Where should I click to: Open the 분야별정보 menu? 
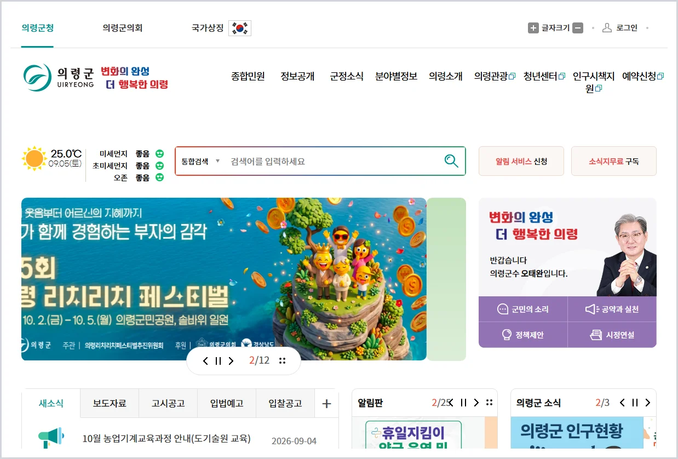click(396, 77)
